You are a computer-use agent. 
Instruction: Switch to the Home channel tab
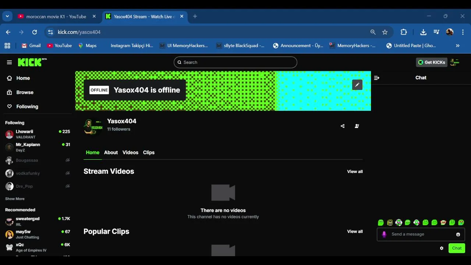92,152
